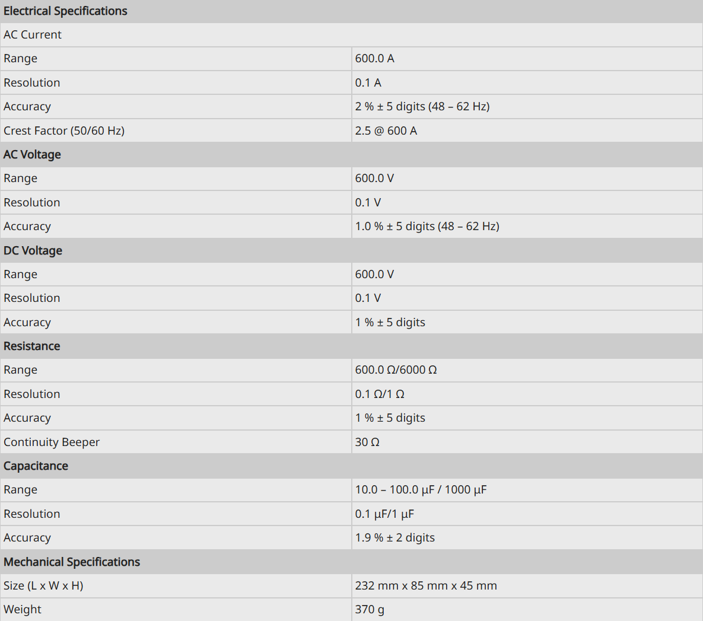Click the 2.5 @ 600 A value
Screen dimensions: 703x621
coord(386,130)
